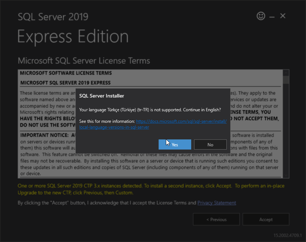This screenshot has height=242, width=306.
Task: Click the Accept button
Action: point(266,219)
